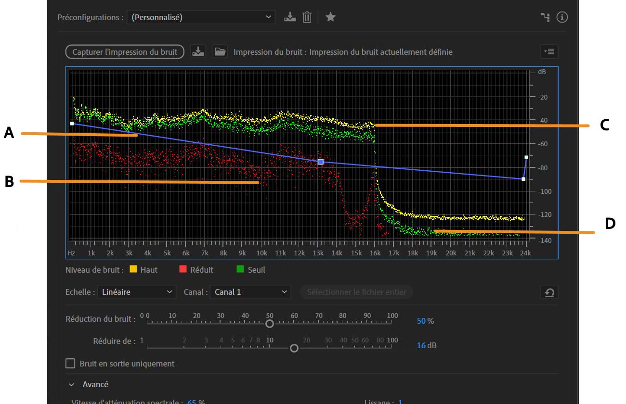This screenshot has width=626, height=404.
Task: Save the current preset settings
Action: 290,17
